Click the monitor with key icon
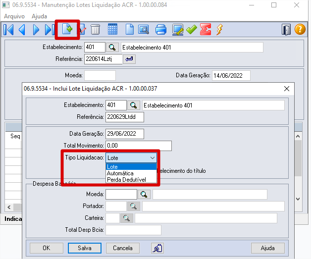 [x=178, y=30]
